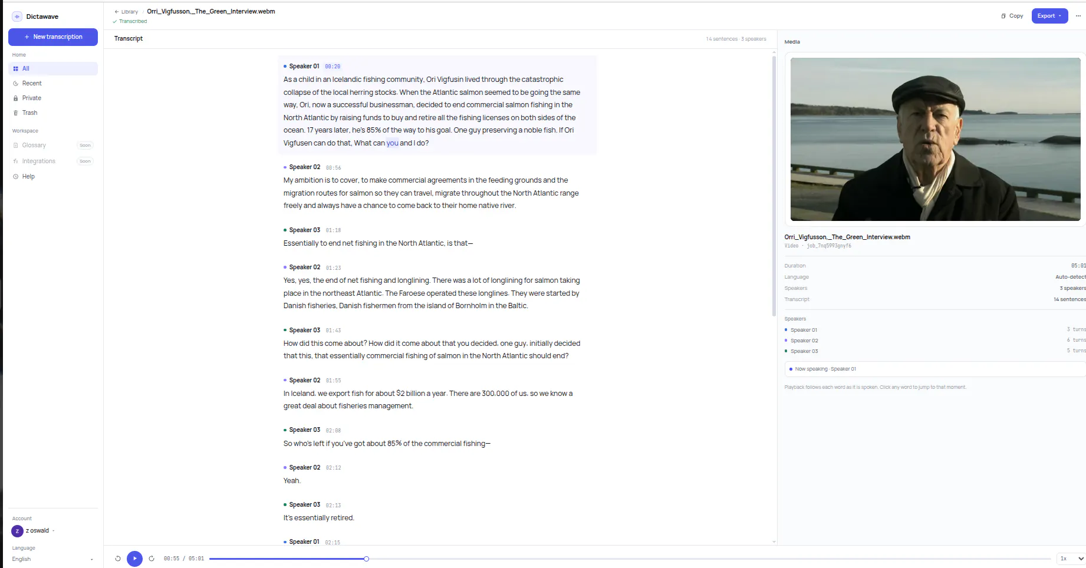Click the transcript vertical scrollbar
This screenshot has height=568, width=1086.
point(774,186)
